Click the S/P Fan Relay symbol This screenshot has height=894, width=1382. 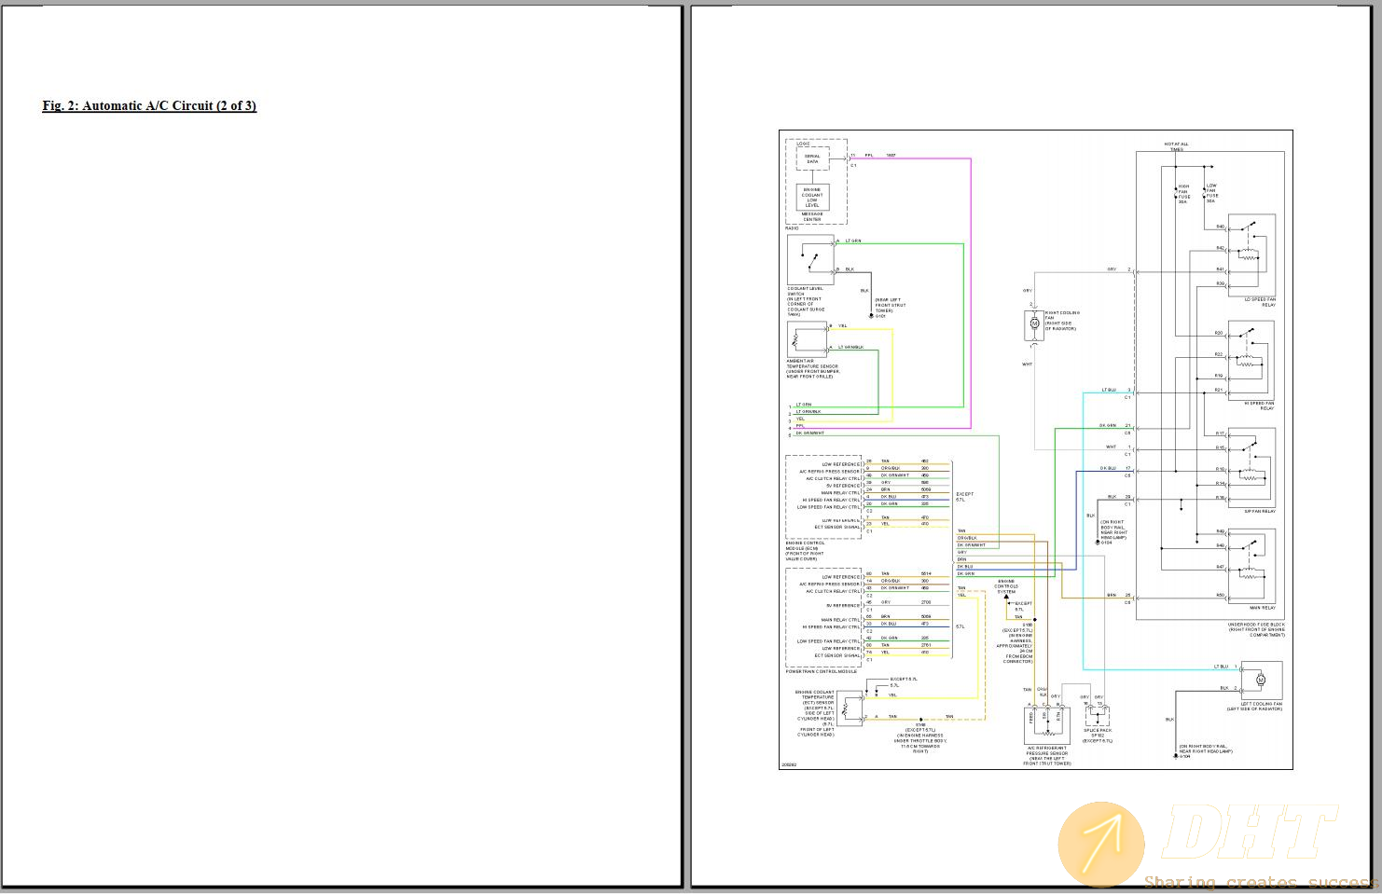click(1251, 468)
